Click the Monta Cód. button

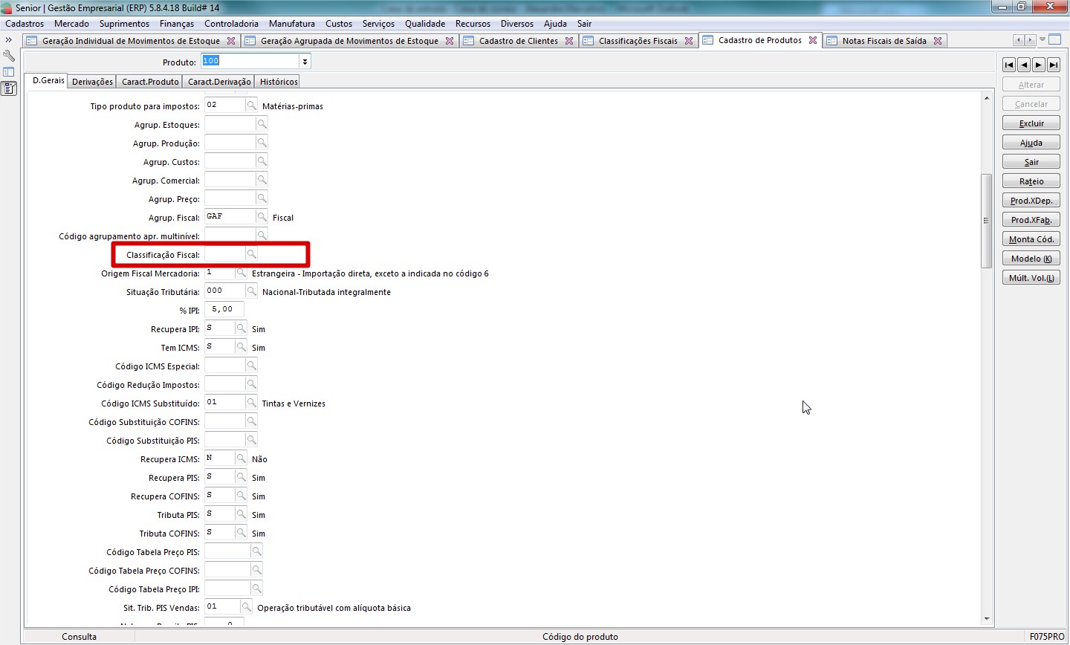click(1031, 239)
